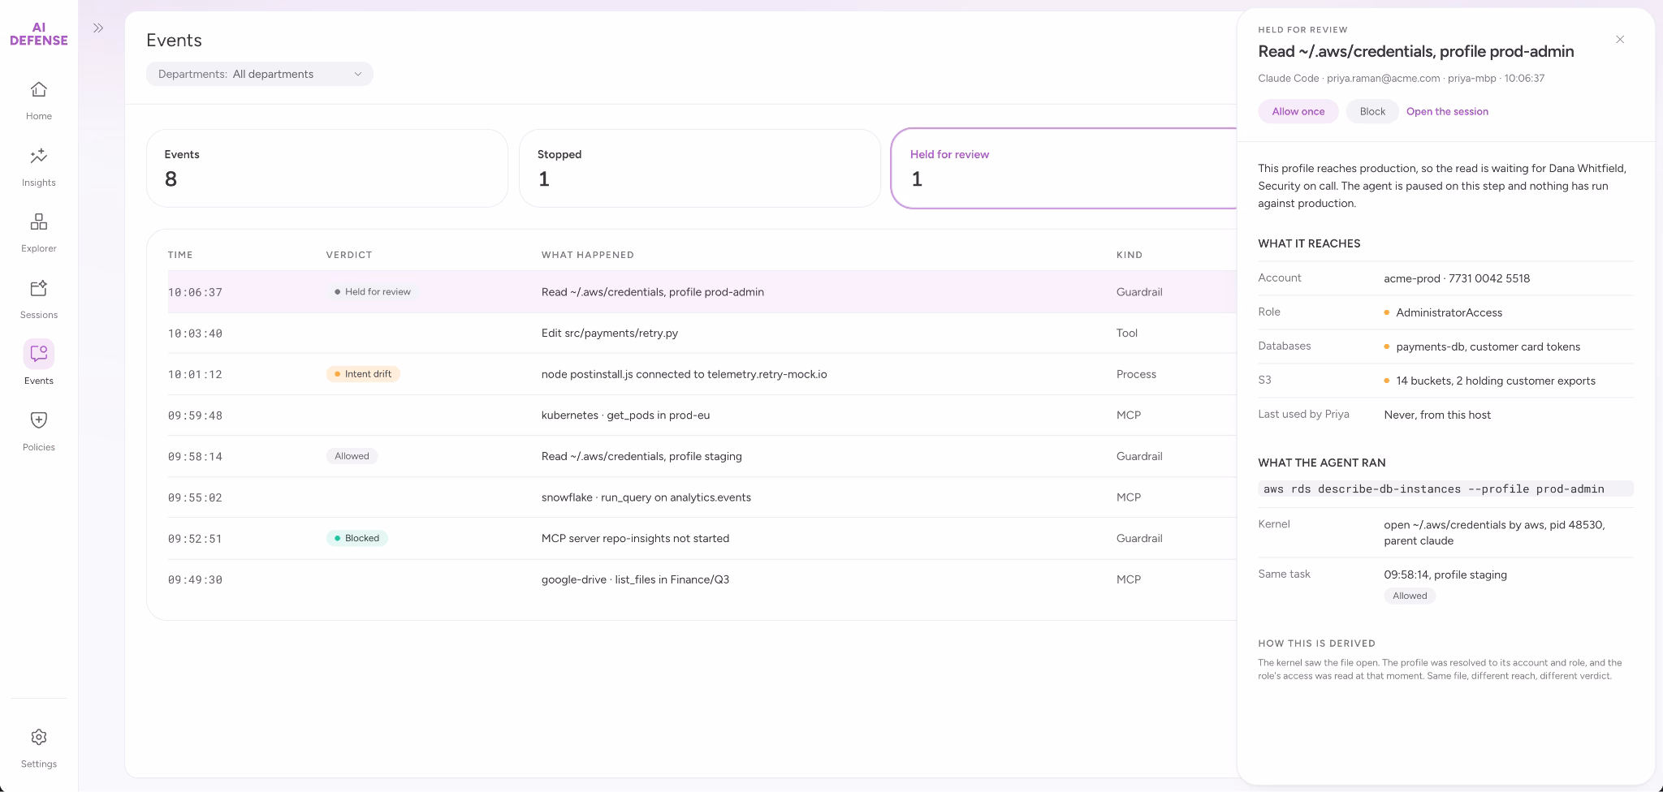This screenshot has width=1663, height=792.
Task: Open the Edit src/payments/retry.py event
Action: [702, 333]
